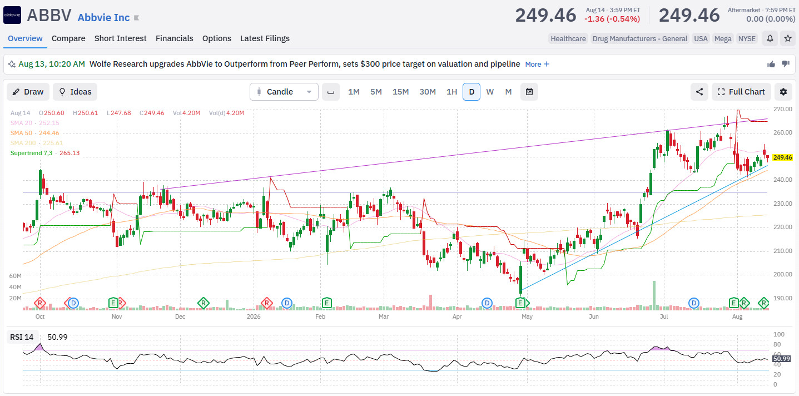Select the D daily timeframe

(472, 92)
